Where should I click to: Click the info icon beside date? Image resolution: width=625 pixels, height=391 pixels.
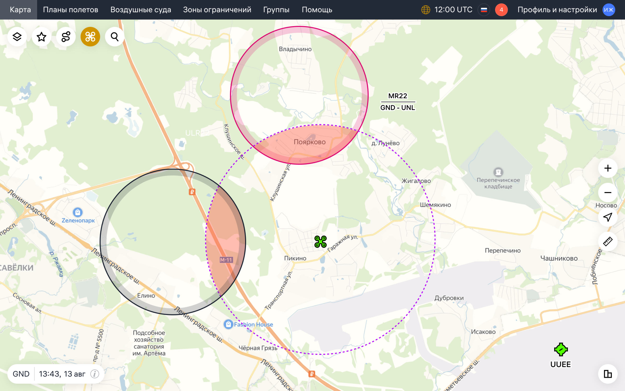point(95,374)
